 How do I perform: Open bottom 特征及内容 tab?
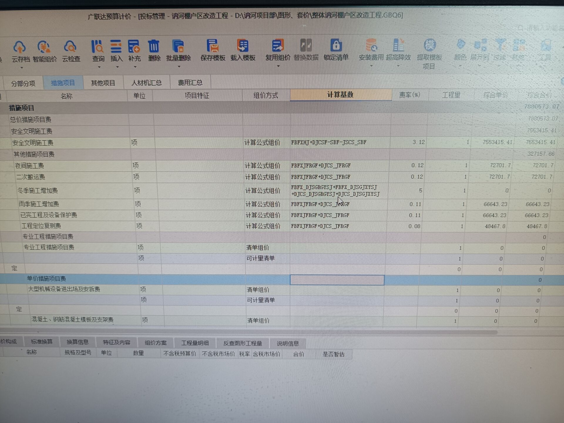[116, 342]
